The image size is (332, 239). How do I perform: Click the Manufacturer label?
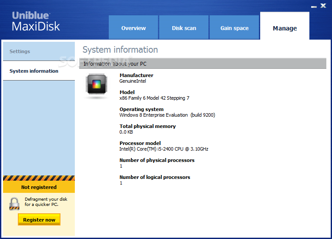(136, 75)
